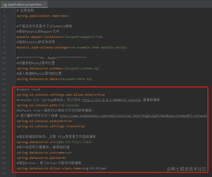The width and height of the screenshot is (212, 177).
Task: Click the spring.h2.console.settings.trace line
Action: 50,126
